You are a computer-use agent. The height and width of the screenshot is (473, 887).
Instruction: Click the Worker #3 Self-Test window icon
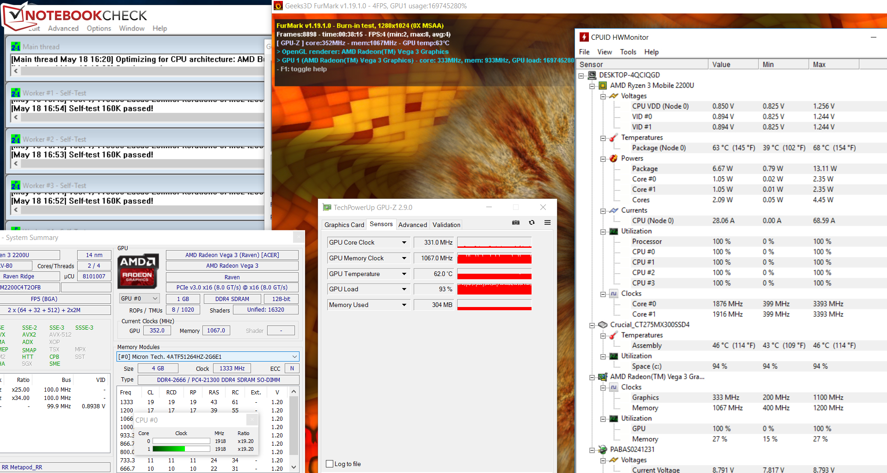16,185
